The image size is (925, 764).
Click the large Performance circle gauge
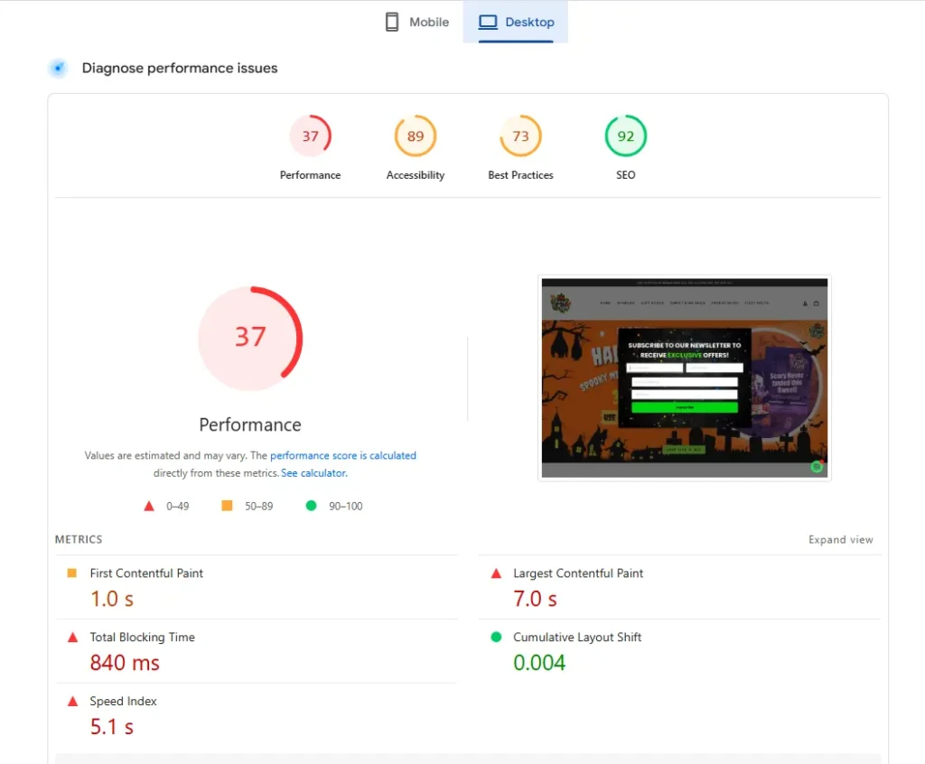(x=250, y=339)
